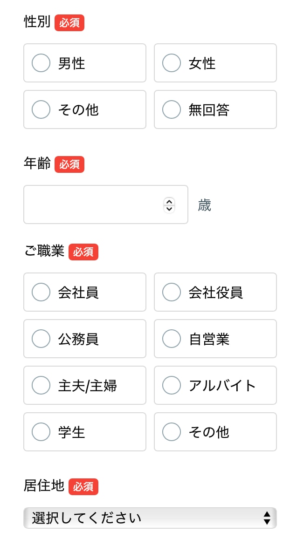Pick 自営業 occupation
290x545 pixels.
click(x=172, y=339)
